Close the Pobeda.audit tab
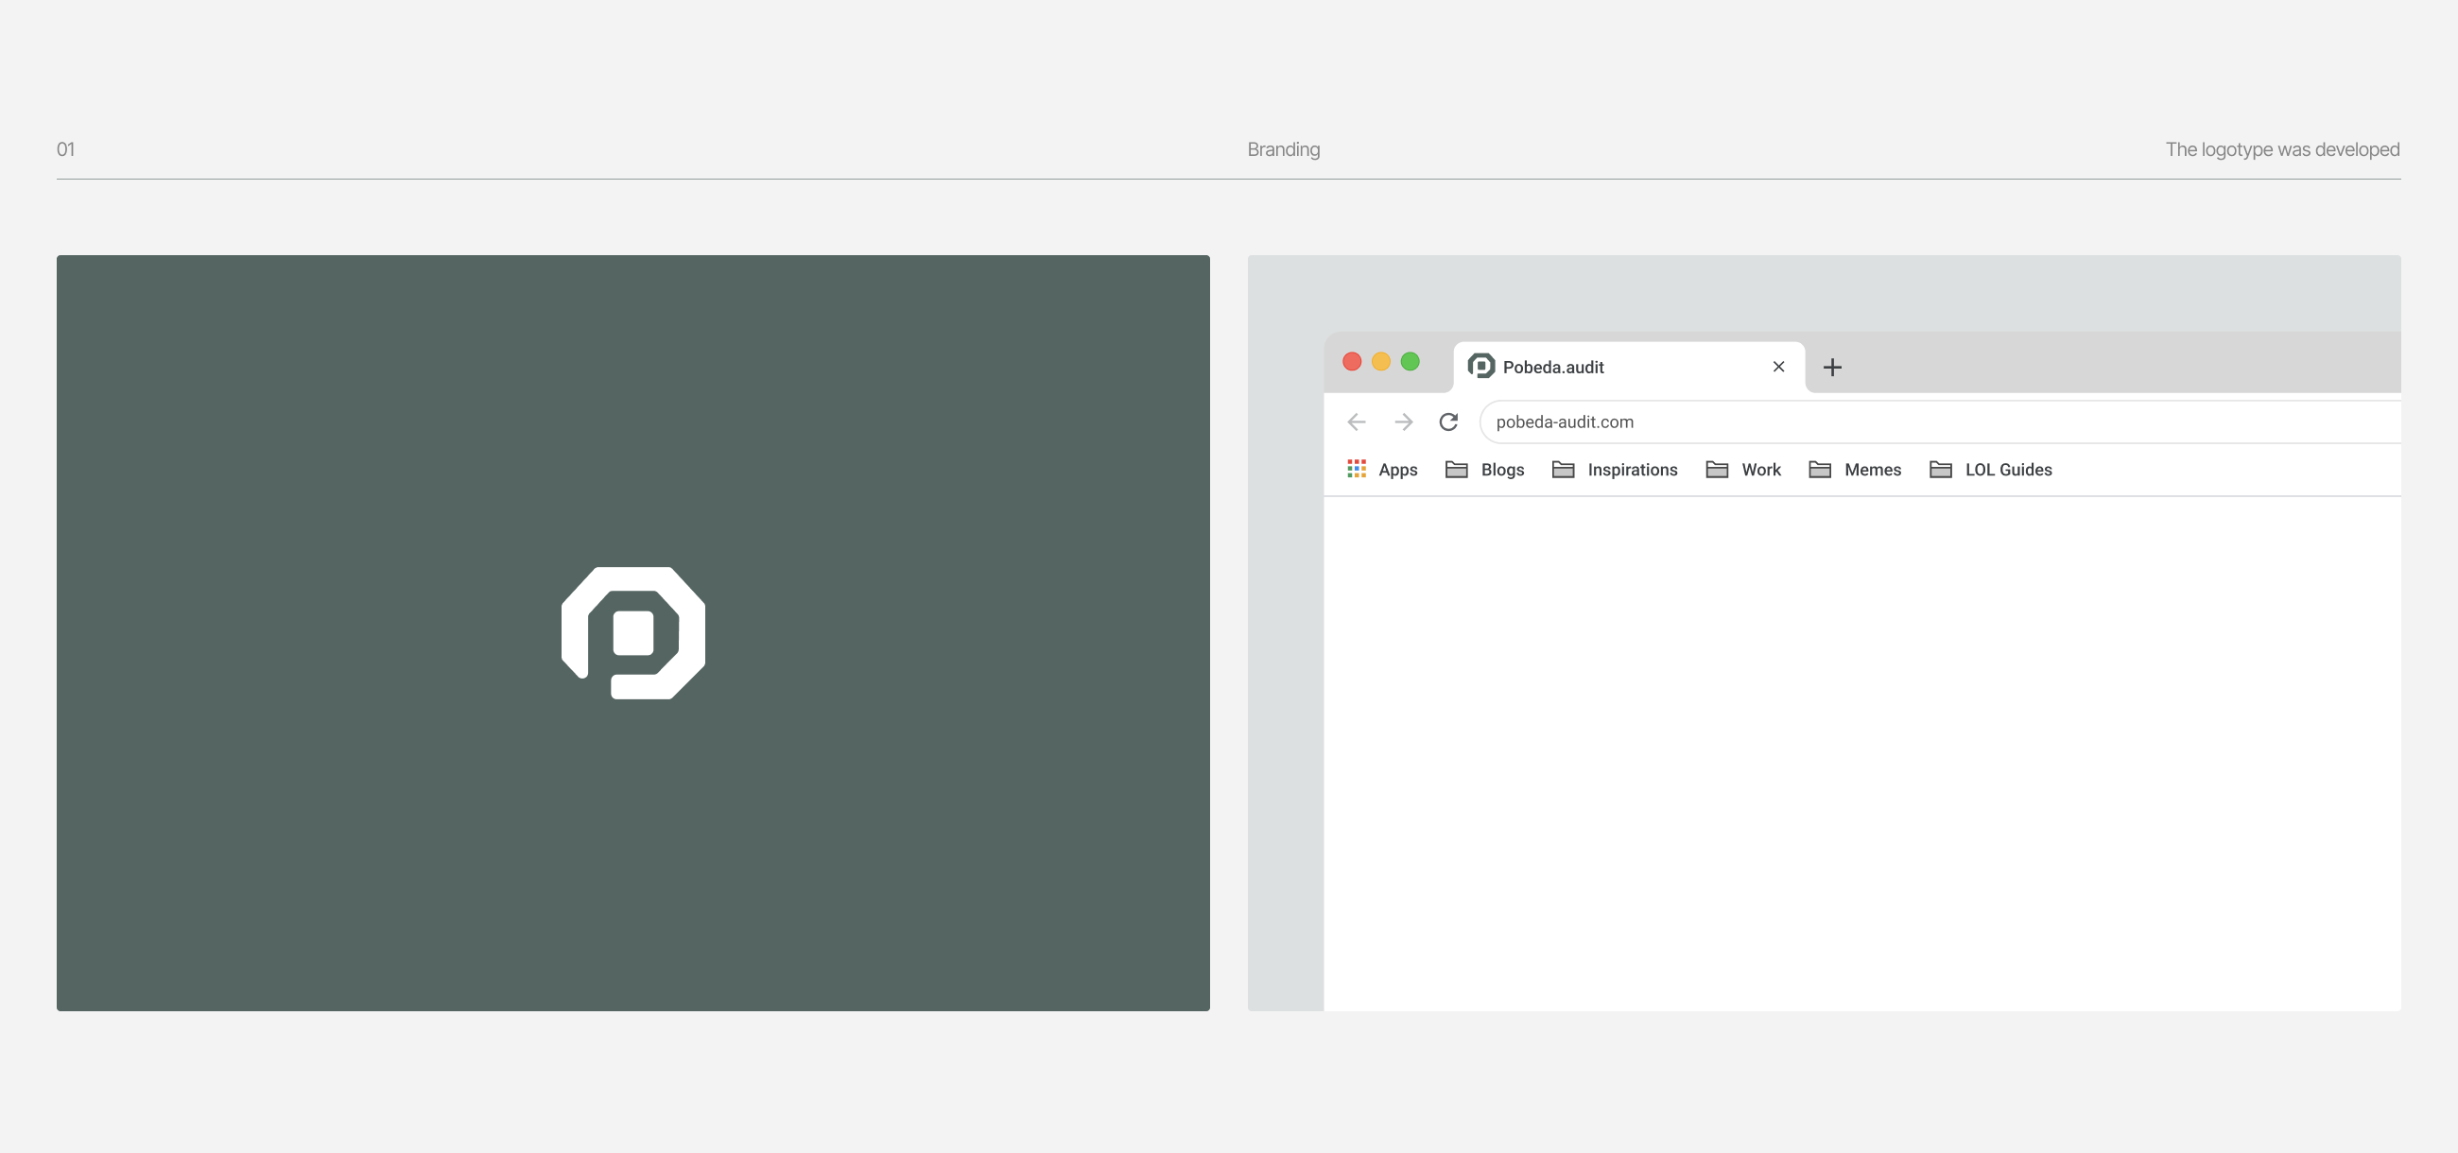 point(1778,366)
